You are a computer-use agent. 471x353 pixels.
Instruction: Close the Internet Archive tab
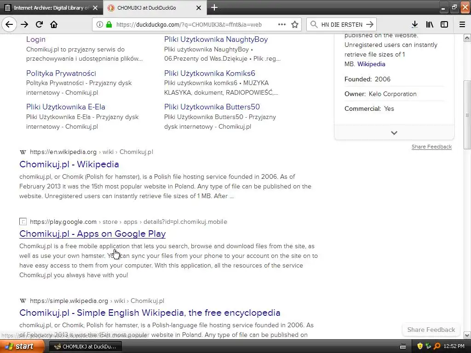95,8
